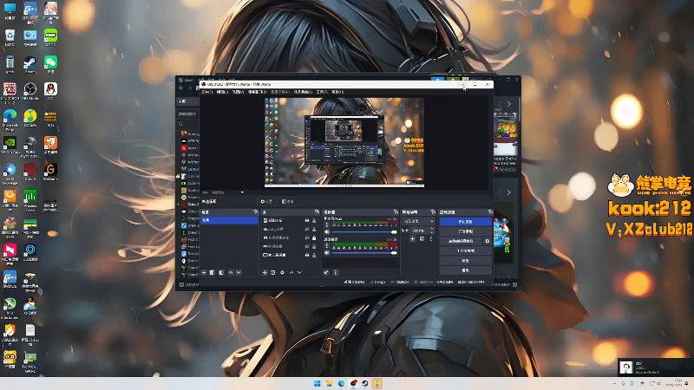The width and height of the screenshot is (694, 390).
Task: Select the highlighted scene in Scenes list
Action: [229, 220]
